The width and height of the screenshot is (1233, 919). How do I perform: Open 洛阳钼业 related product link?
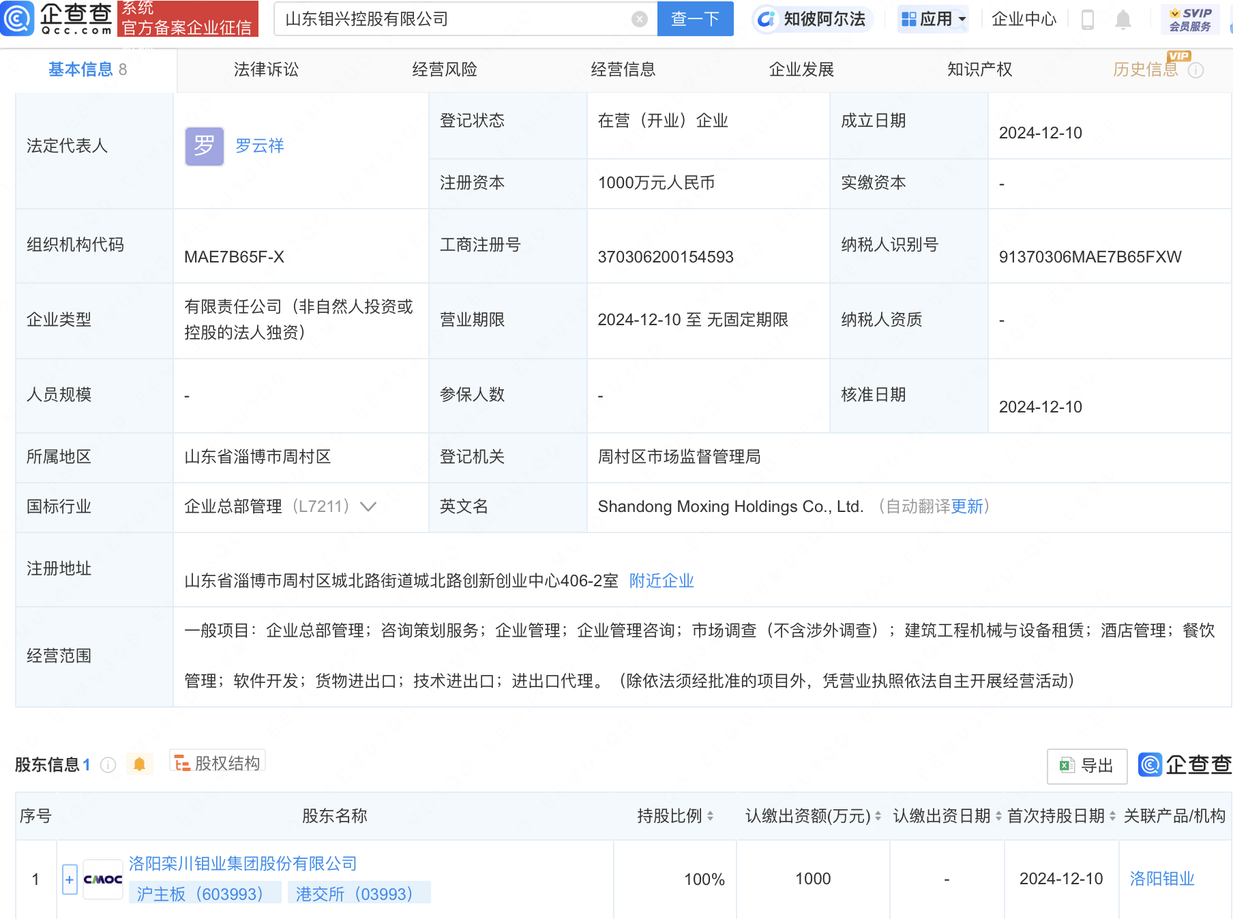1162,879
